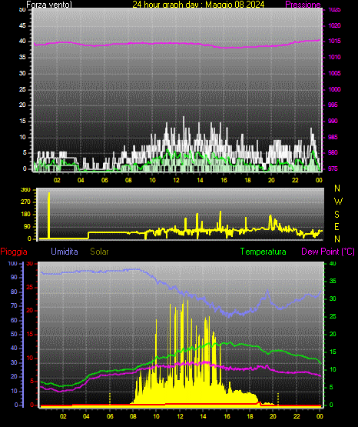Select the Pioggia legend label
The image size is (358, 427).
[x=14, y=252]
